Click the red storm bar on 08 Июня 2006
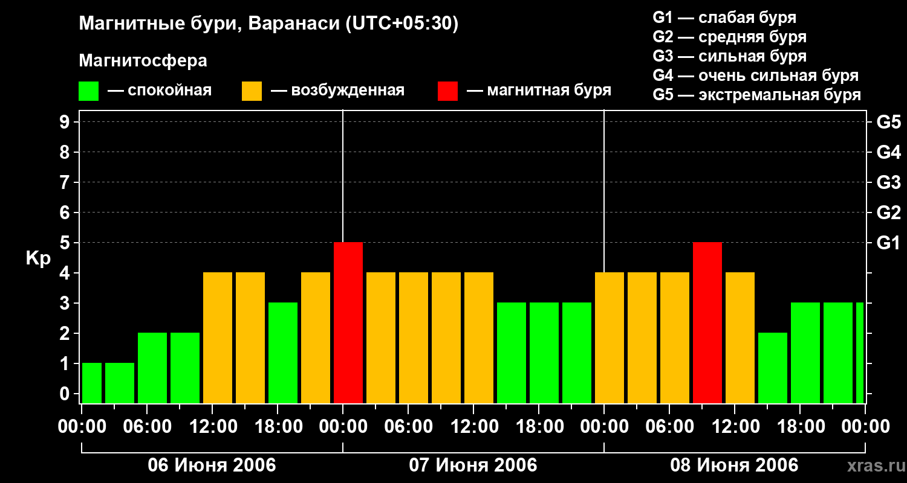The image size is (907, 483). coord(707,323)
